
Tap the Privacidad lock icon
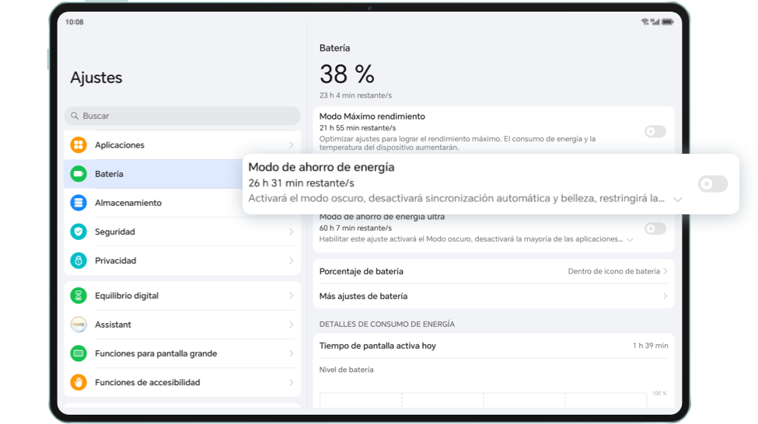(79, 261)
